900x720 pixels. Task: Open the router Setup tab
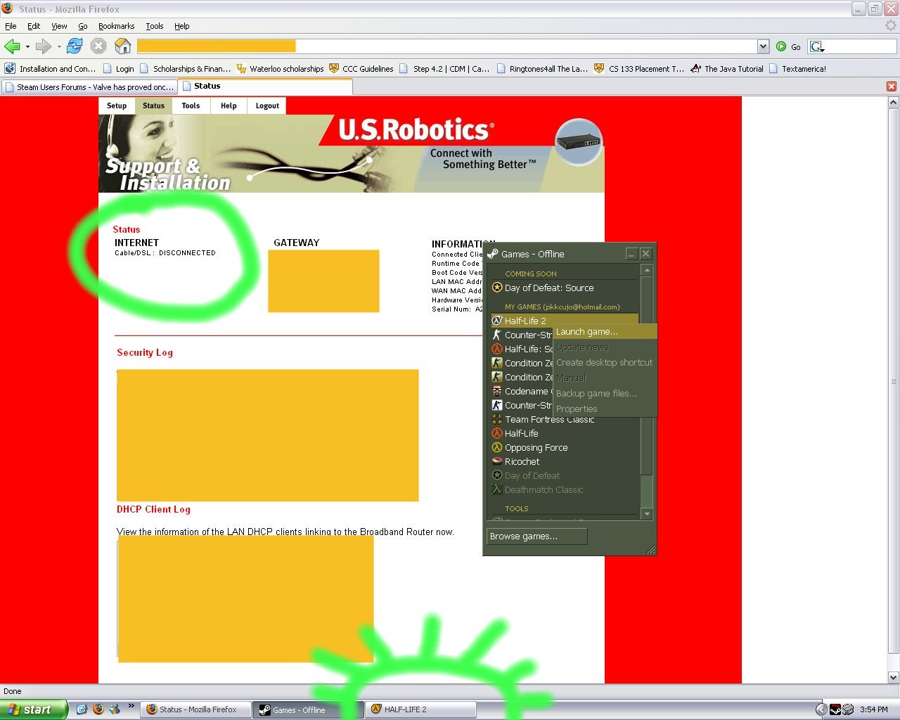coord(117,105)
